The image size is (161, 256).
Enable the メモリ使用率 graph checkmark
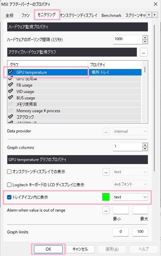pos(11,104)
